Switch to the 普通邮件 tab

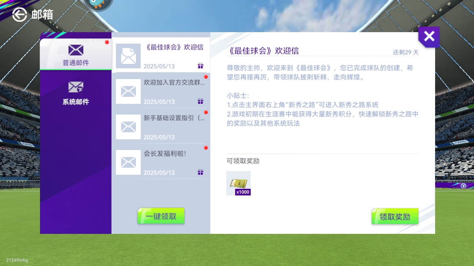coord(76,55)
